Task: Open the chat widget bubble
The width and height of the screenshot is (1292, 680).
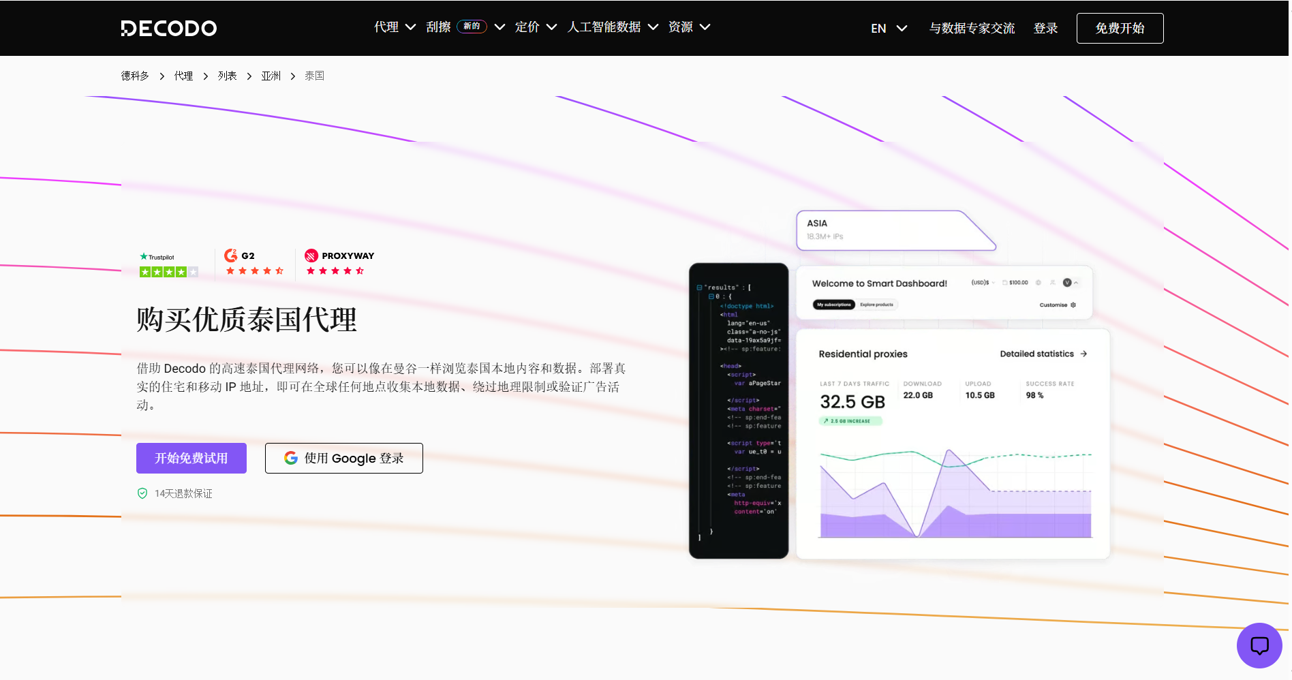Action: pos(1259,645)
